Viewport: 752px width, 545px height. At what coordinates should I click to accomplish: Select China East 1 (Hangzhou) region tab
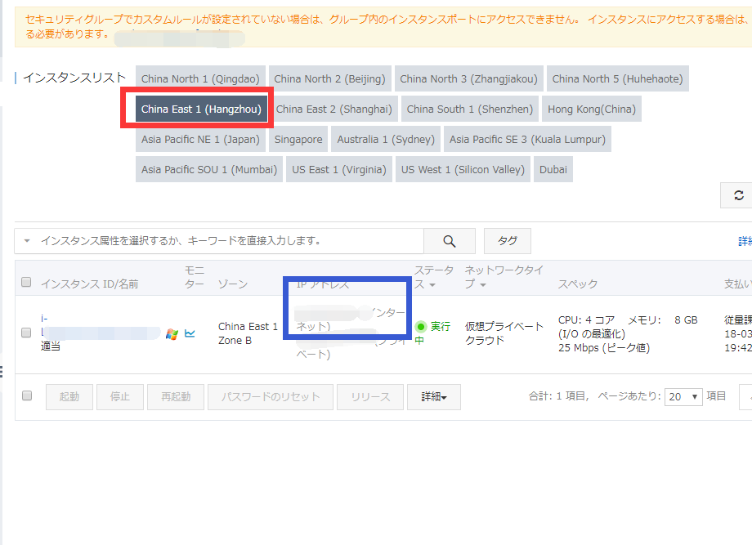coord(201,109)
